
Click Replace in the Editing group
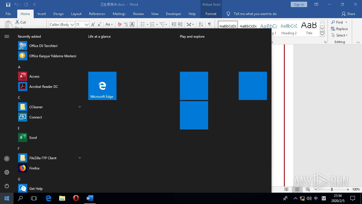pos(339,29)
